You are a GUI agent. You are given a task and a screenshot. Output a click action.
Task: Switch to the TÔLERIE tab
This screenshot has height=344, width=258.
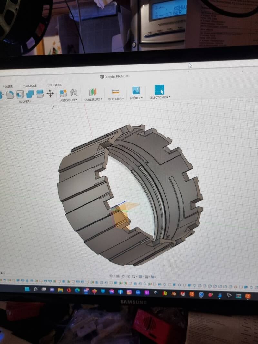pyautogui.click(x=8, y=86)
